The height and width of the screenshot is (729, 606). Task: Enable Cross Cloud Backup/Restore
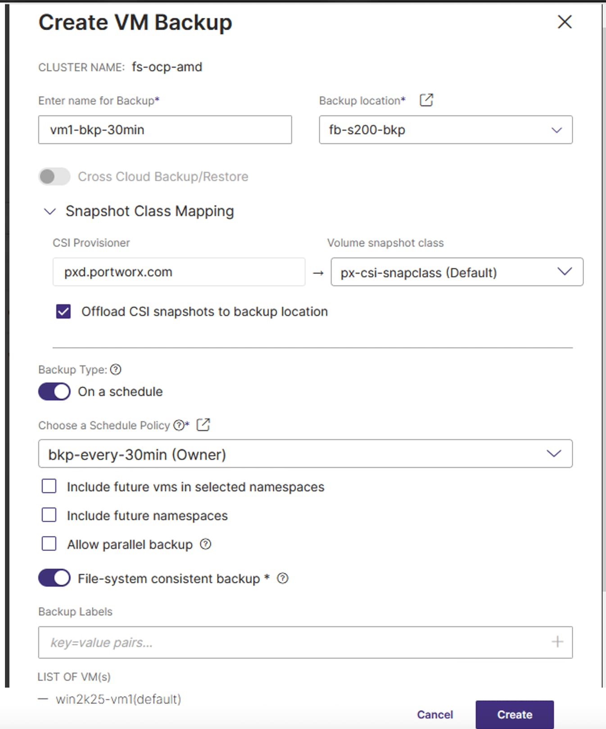click(54, 177)
